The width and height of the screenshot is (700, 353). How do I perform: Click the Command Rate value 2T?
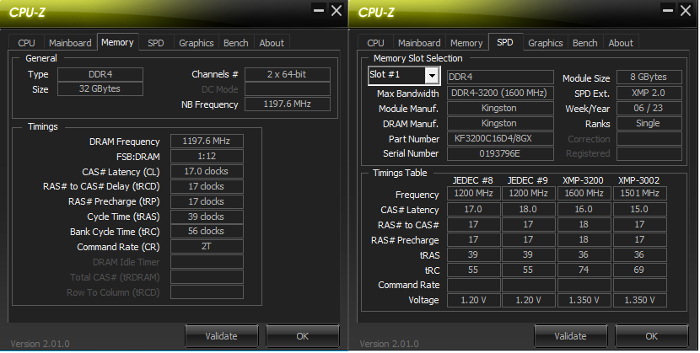[207, 247]
